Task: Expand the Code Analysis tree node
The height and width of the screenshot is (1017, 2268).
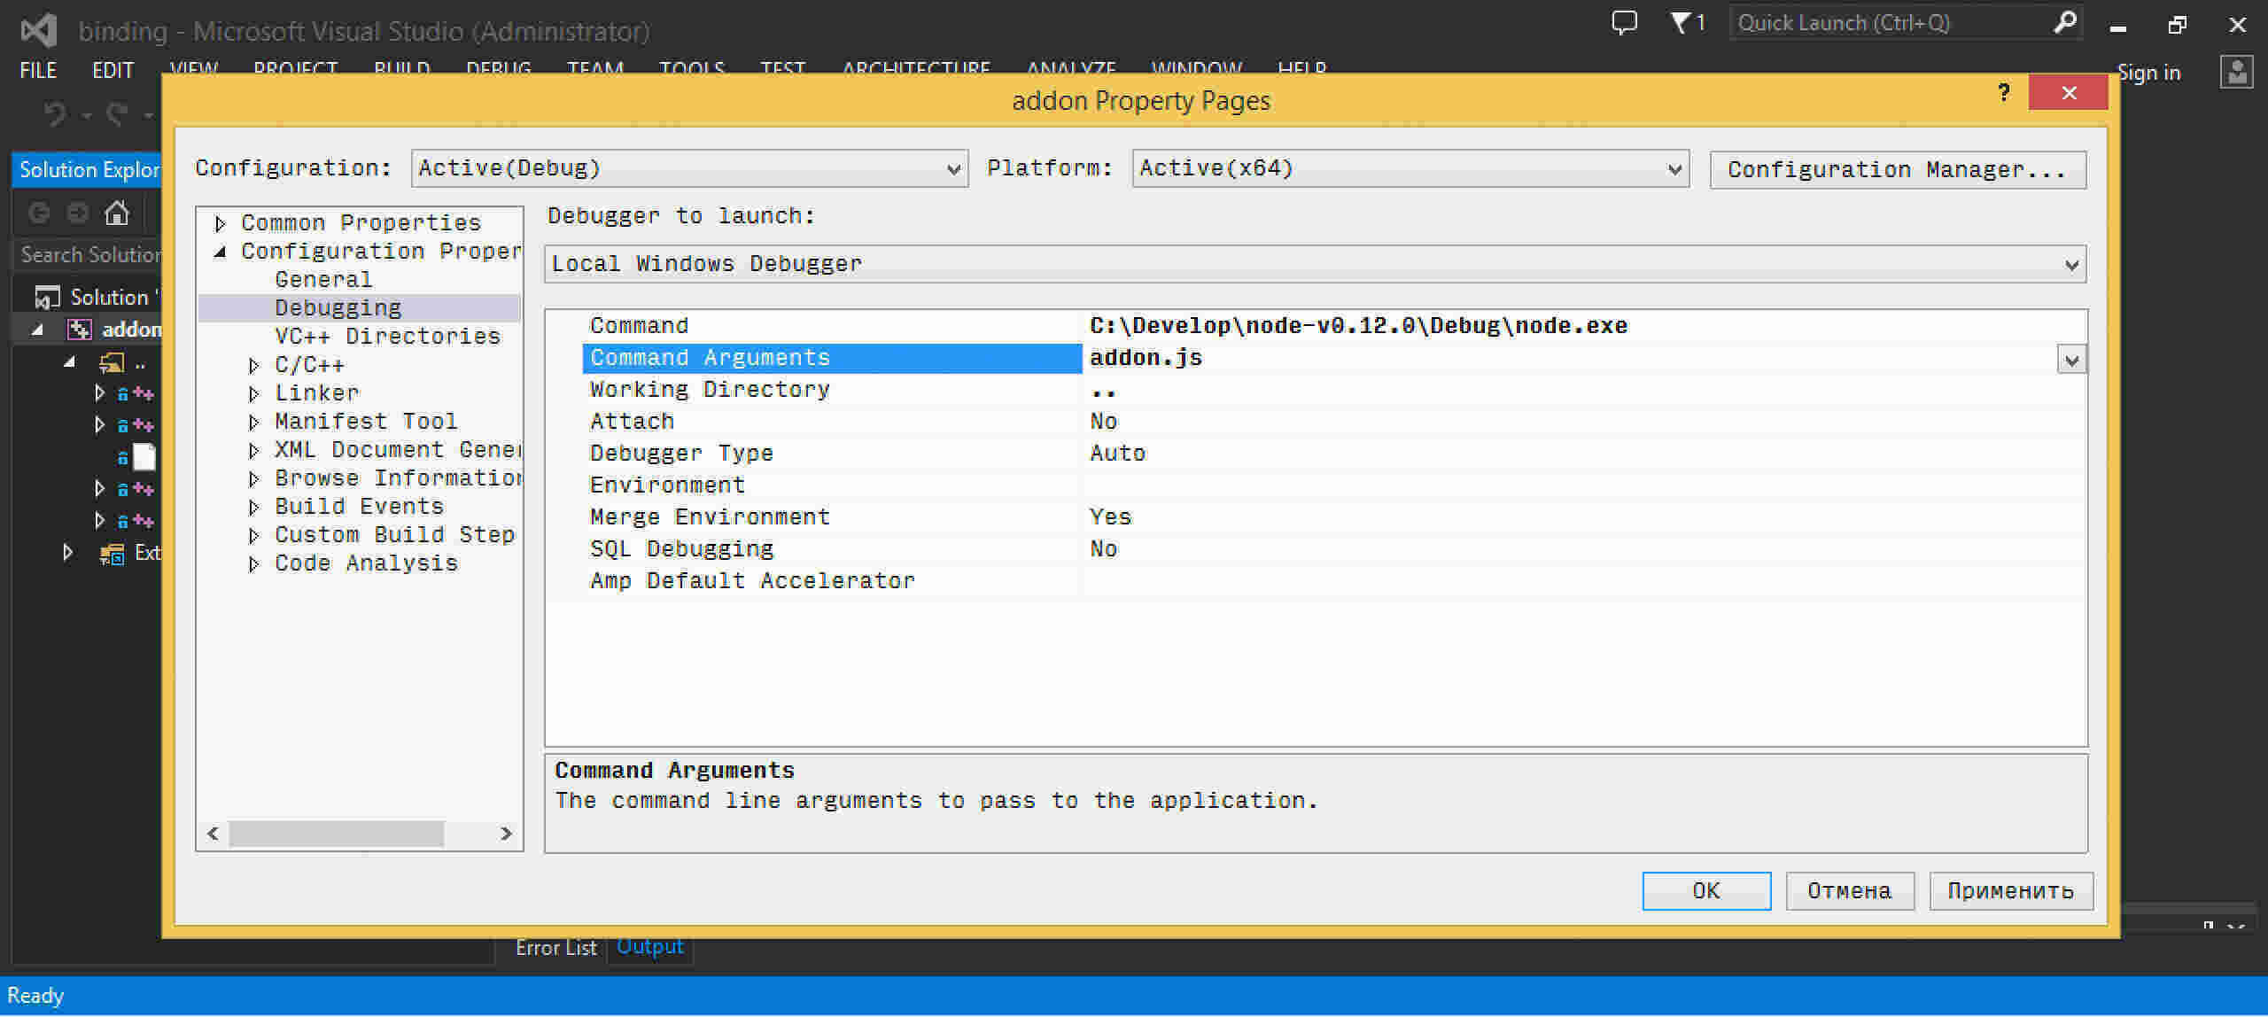Action: coord(254,564)
